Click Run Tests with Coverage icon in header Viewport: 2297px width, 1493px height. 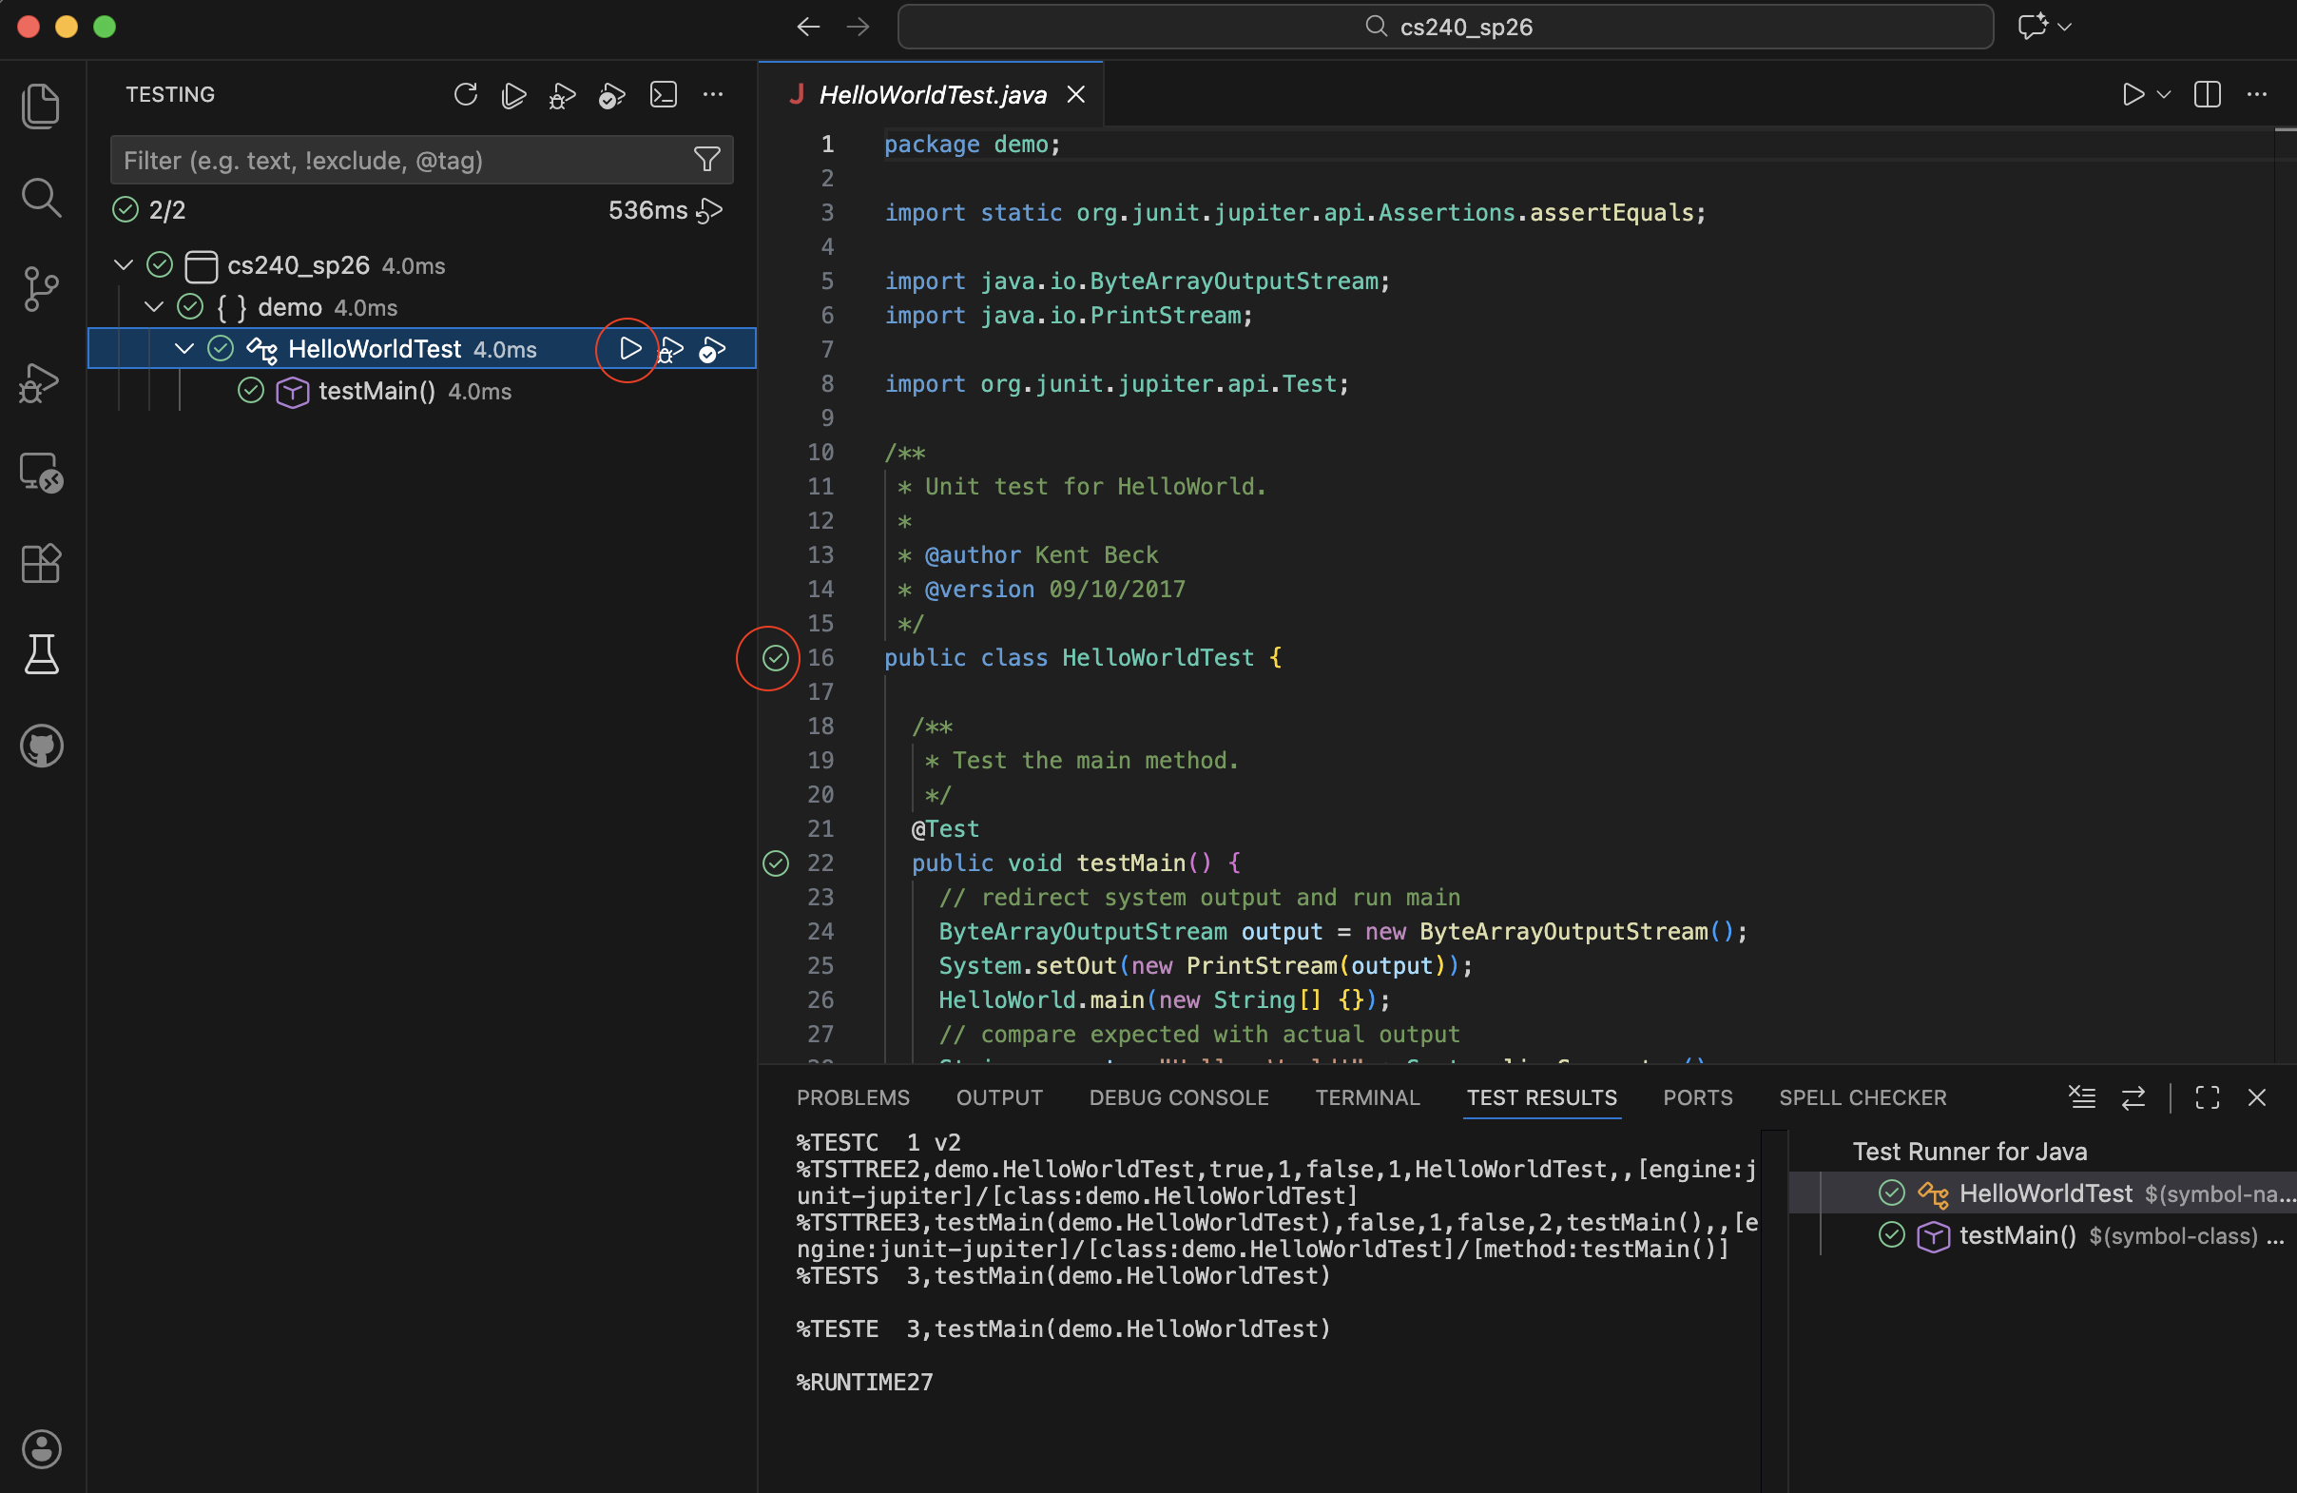click(x=612, y=94)
